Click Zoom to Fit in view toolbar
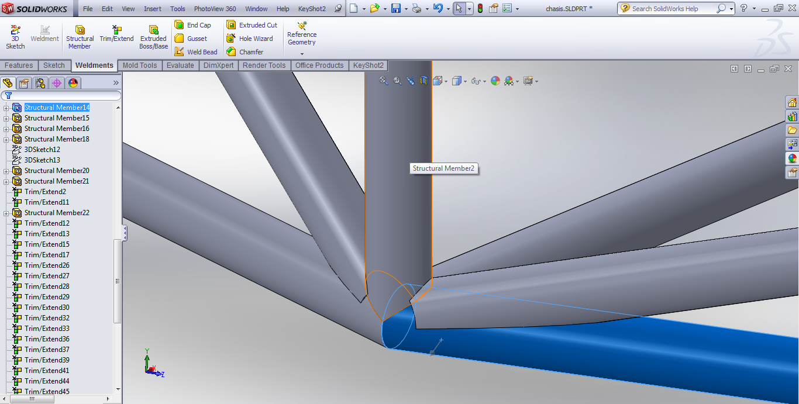This screenshot has height=404, width=799. (x=384, y=81)
